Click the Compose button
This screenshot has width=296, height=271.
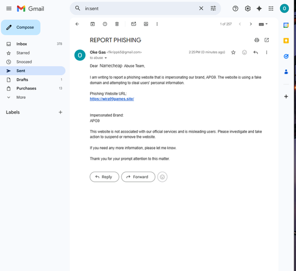(x=21, y=27)
